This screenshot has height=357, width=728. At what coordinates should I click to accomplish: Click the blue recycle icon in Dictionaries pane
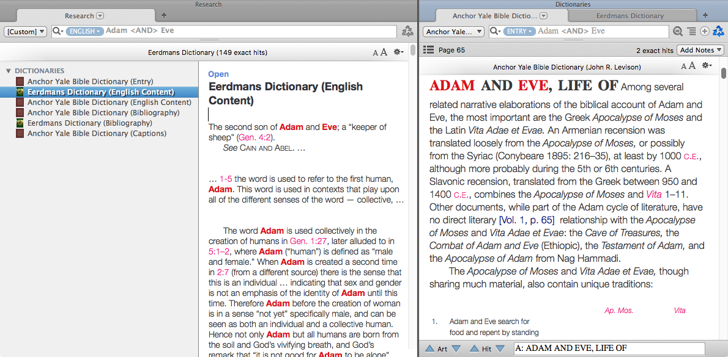coord(719,32)
